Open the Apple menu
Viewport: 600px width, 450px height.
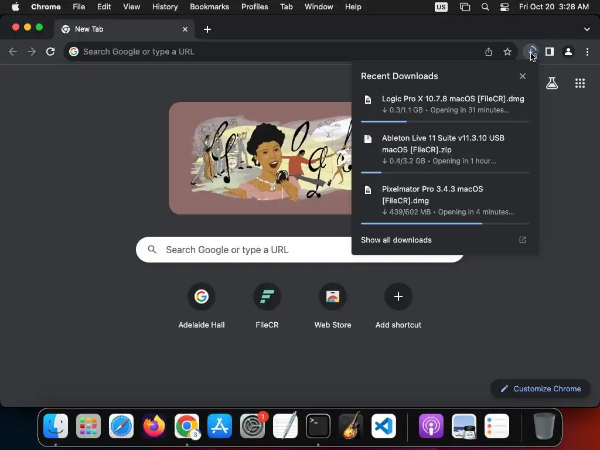pos(15,7)
